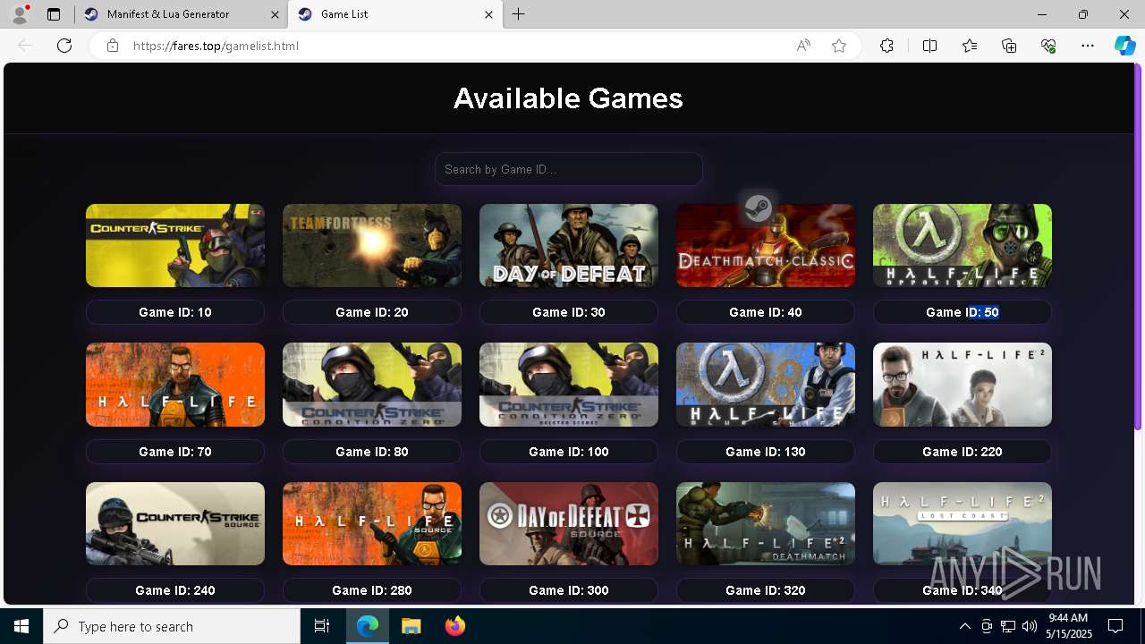Open Day of Defeat Source thumbnail
This screenshot has height=644, width=1145.
tap(569, 523)
